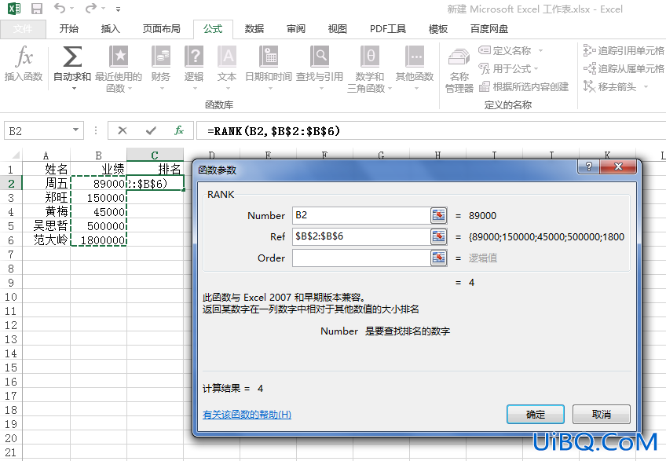Open the 有关该函数的帮助 link
Image resolution: width=666 pixels, height=461 pixels.
247,415
